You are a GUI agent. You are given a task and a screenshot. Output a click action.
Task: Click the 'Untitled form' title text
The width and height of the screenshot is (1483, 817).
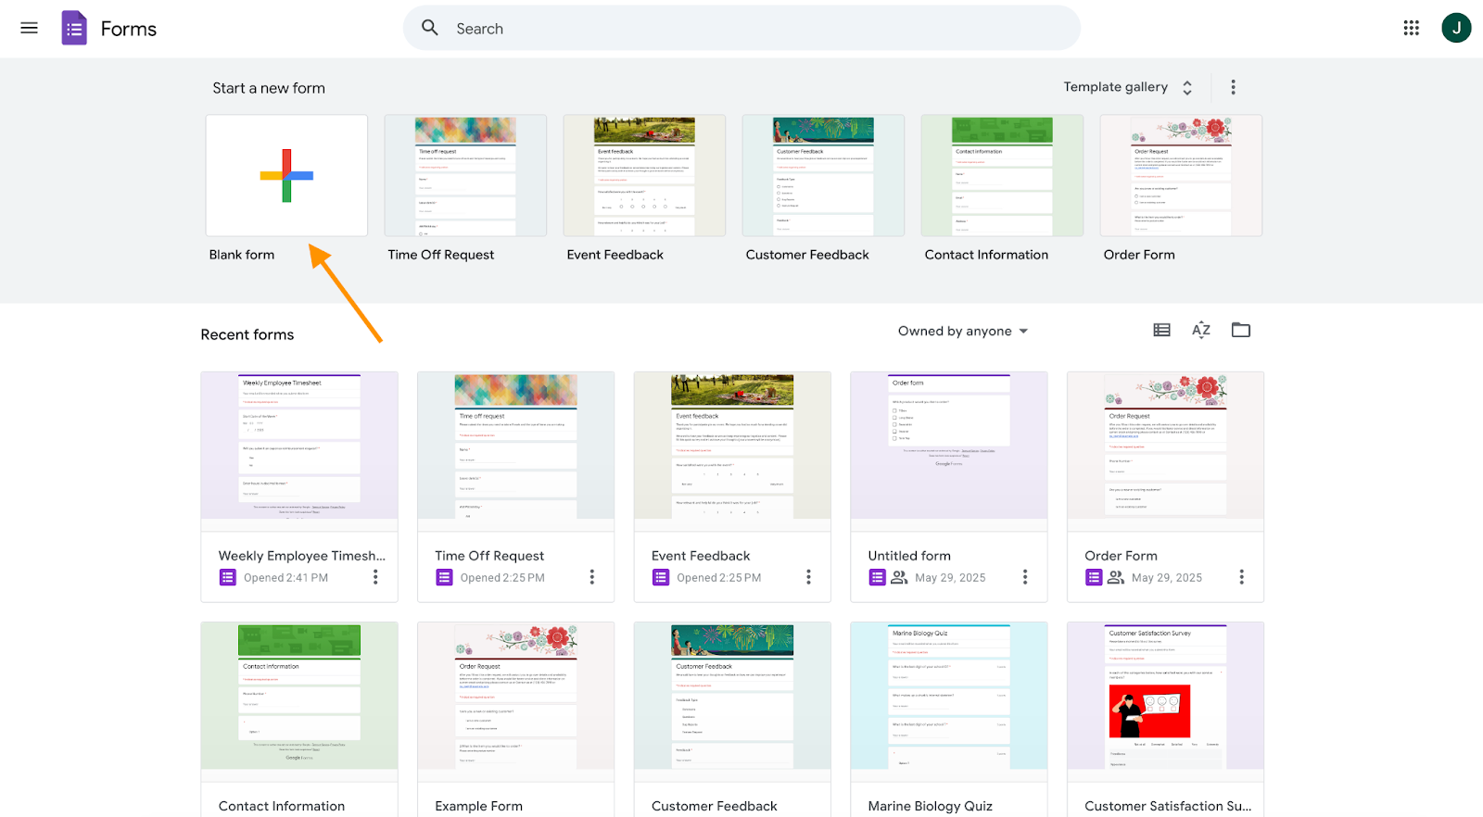[x=909, y=556]
